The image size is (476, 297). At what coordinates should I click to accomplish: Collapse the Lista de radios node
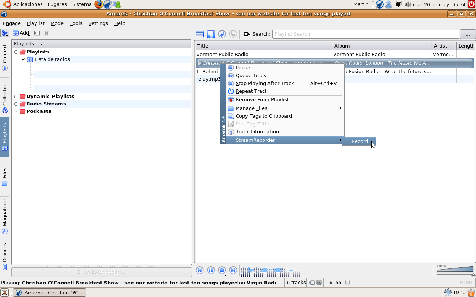pos(23,59)
